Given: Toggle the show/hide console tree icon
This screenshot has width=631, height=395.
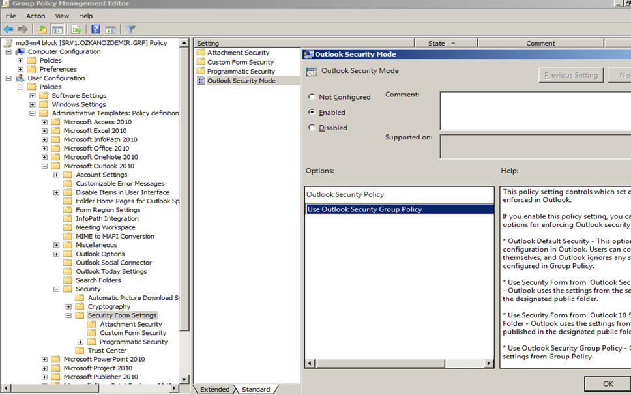Looking at the screenshot, I should [x=57, y=29].
